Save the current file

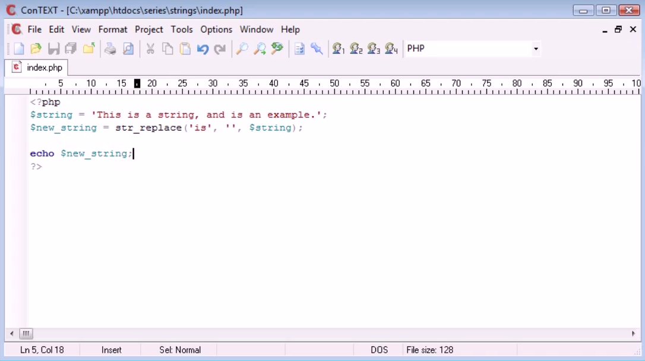click(x=53, y=49)
